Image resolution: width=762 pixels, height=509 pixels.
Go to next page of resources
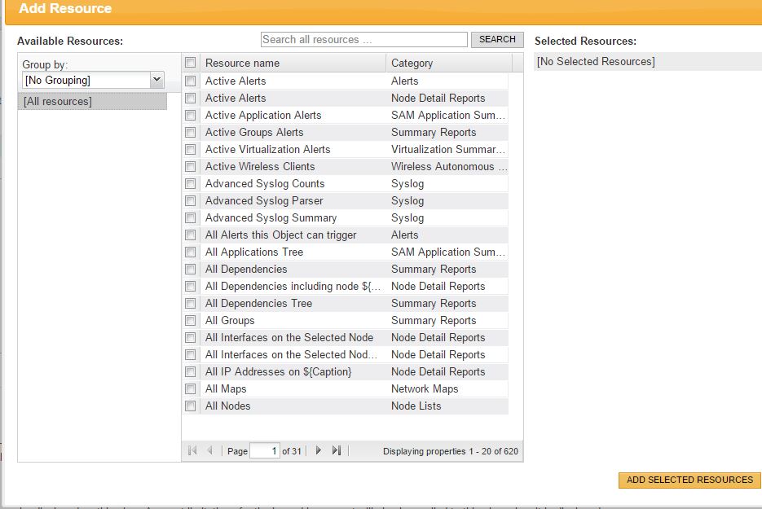tap(319, 450)
